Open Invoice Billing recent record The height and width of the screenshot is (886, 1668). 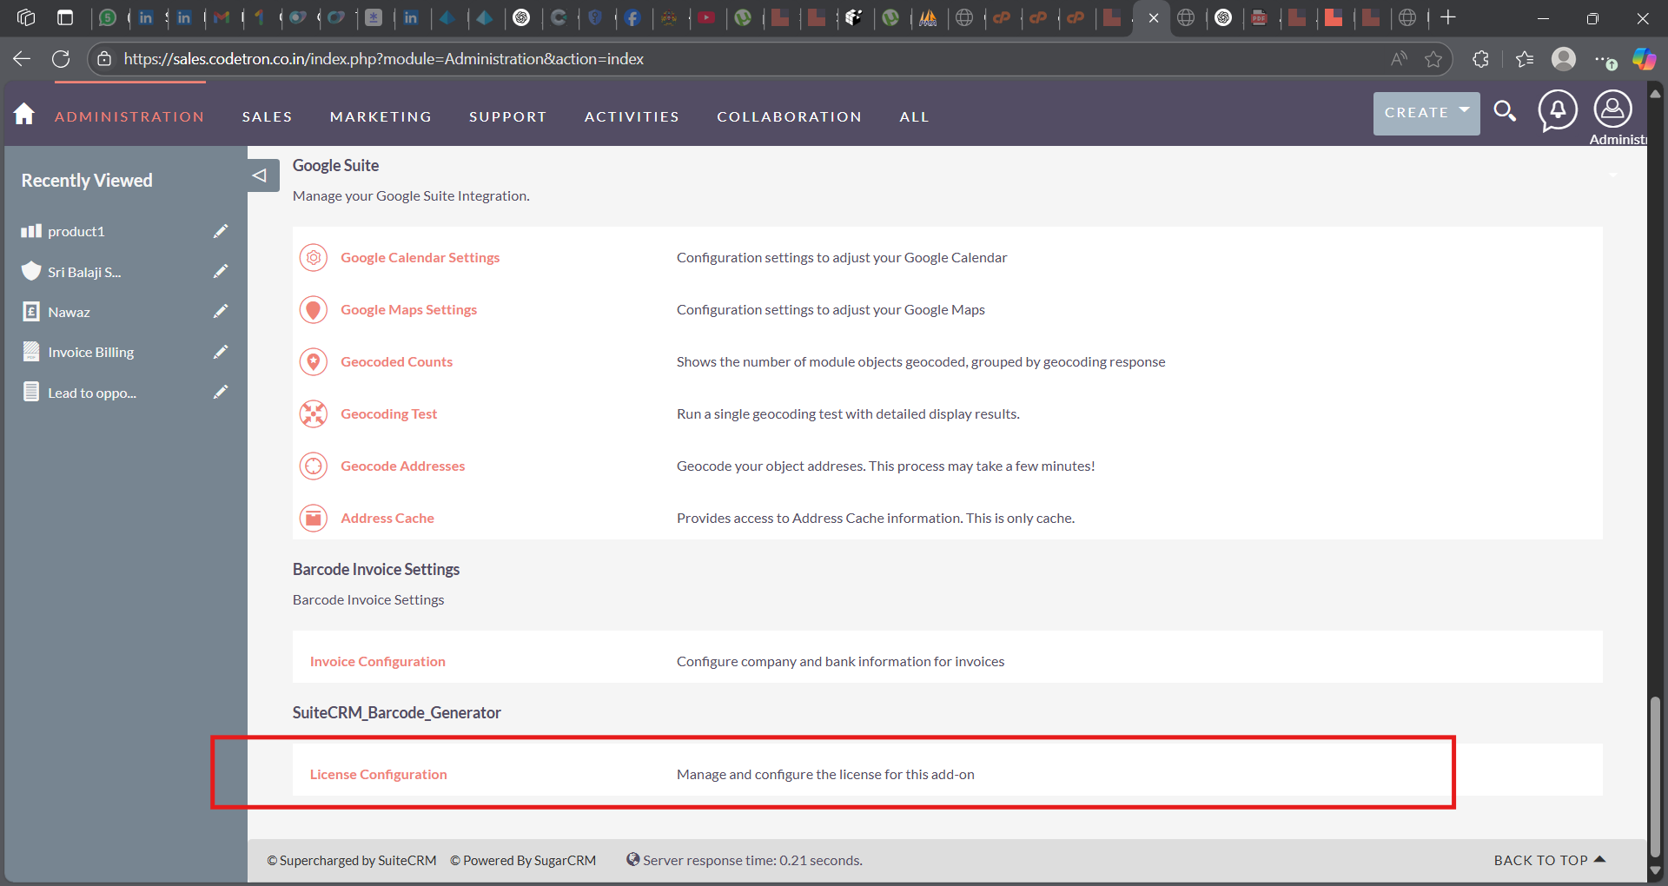(x=90, y=352)
